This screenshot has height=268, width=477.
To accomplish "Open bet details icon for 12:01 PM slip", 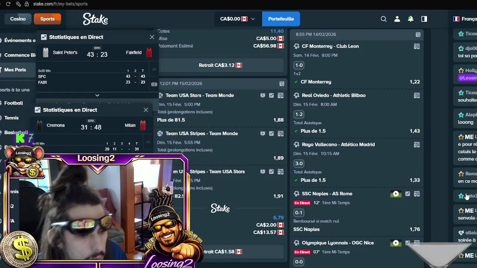I will tap(282, 84).
